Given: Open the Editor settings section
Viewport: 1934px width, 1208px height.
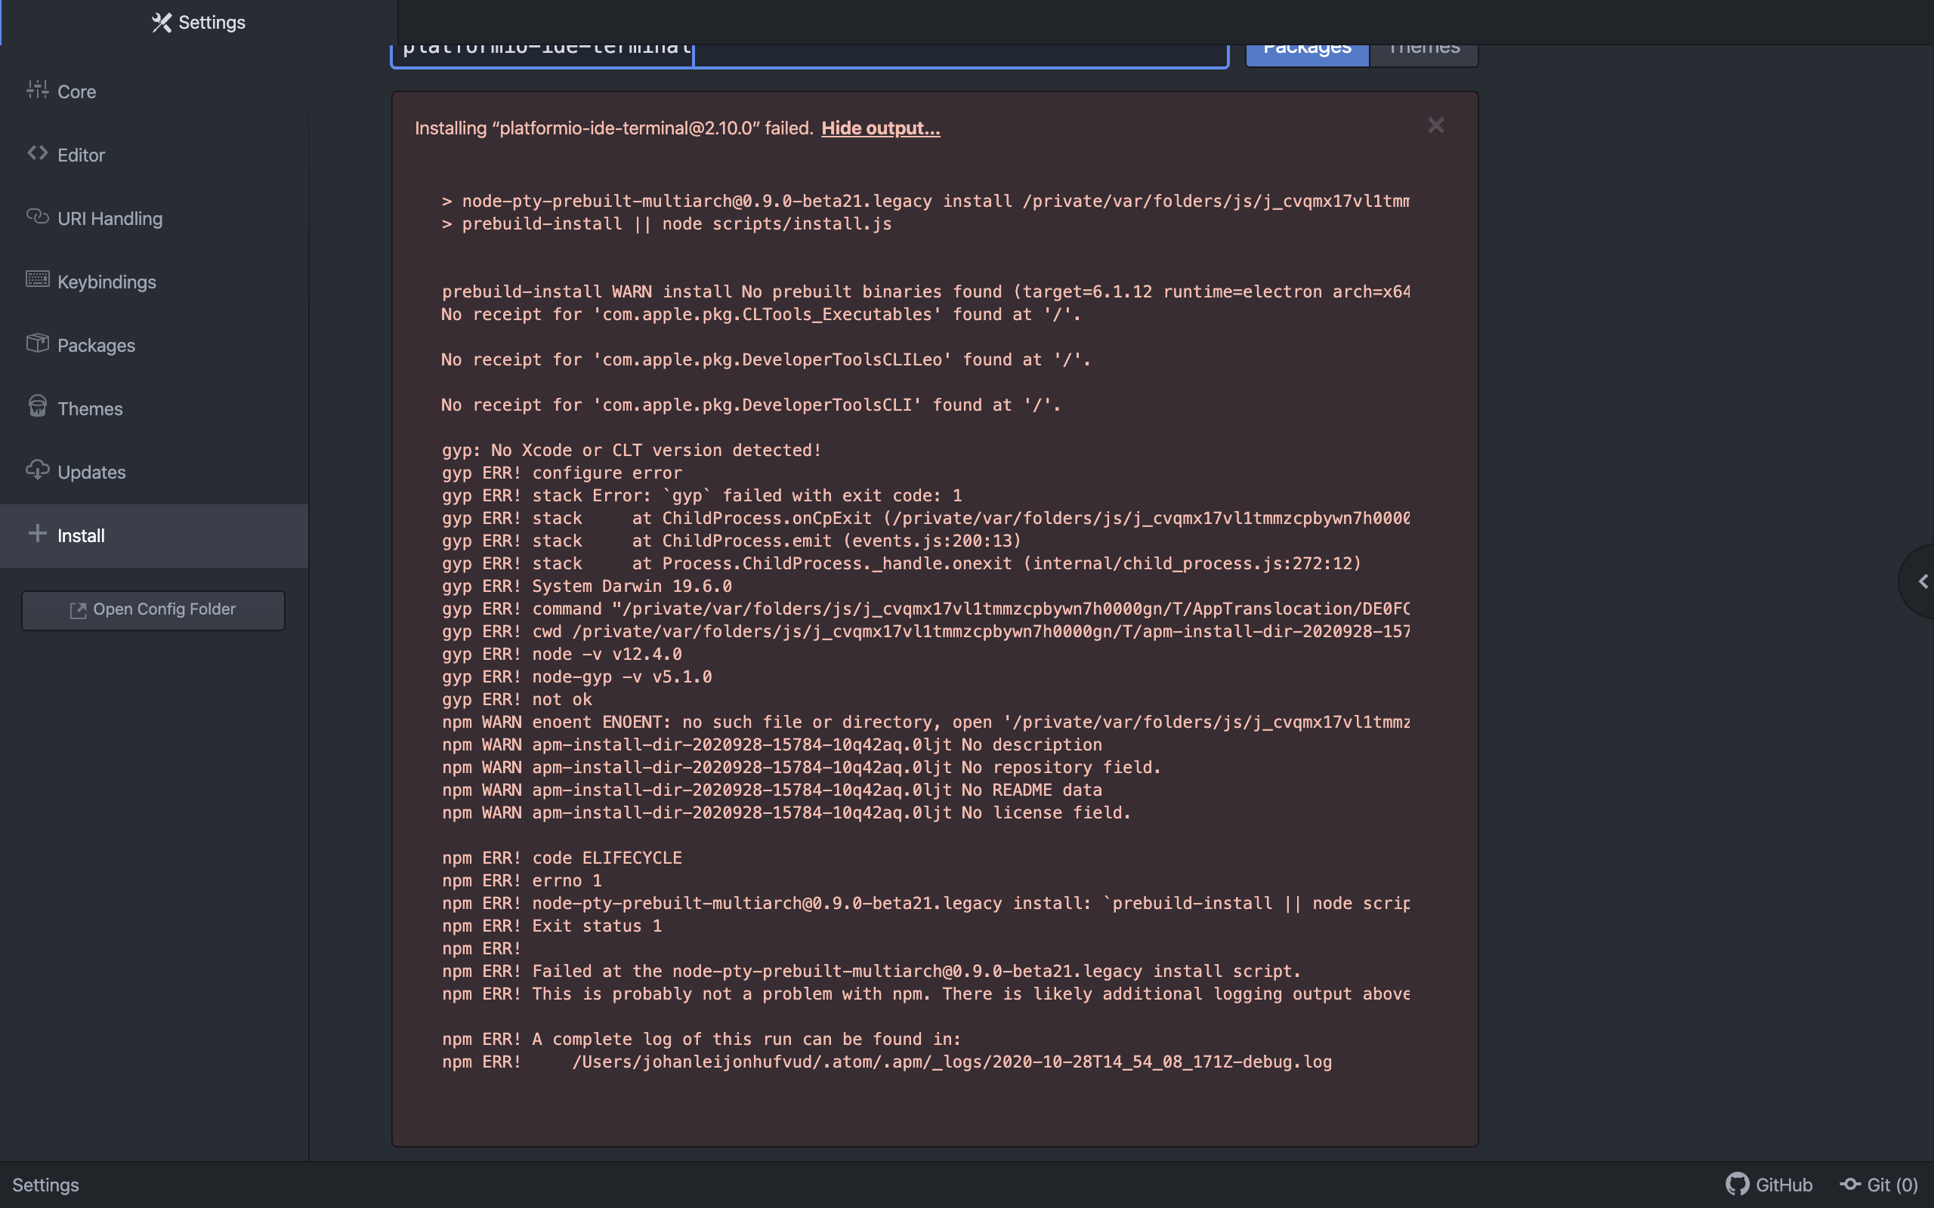Looking at the screenshot, I should (x=154, y=154).
